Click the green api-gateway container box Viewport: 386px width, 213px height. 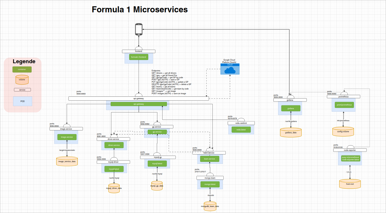click(x=139, y=104)
